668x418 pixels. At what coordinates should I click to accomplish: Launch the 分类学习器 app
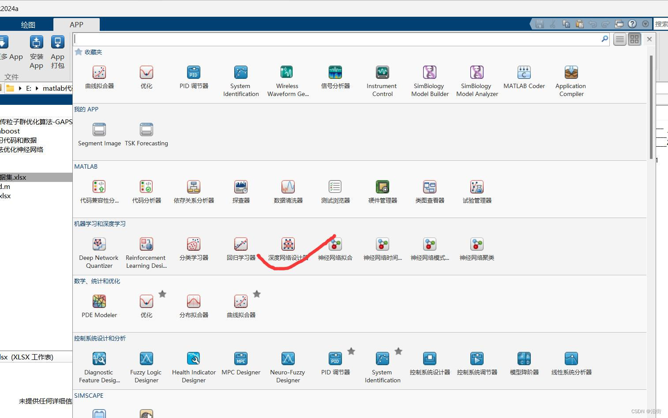[x=194, y=249]
